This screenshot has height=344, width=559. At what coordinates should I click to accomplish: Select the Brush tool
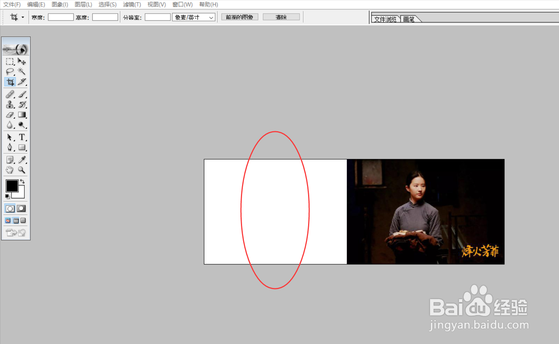click(x=22, y=94)
